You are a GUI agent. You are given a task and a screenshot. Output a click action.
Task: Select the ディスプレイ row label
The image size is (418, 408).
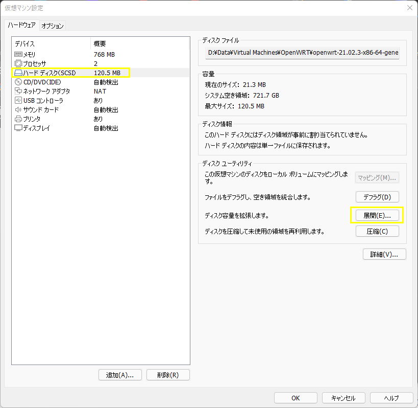click(36, 128)
